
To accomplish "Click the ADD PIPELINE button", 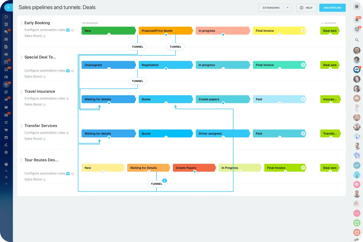I will pyautogui.click(x=332, y=8).
